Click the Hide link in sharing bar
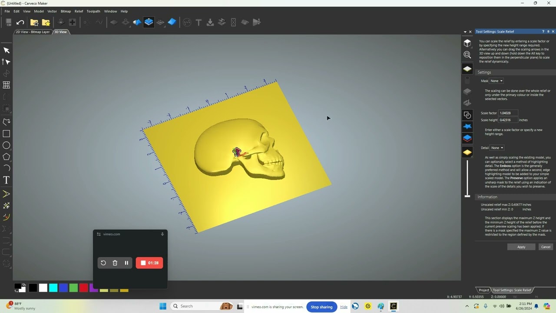Image resolution: width=556 pixels, height=313 pixels. [x=344, y=307]
